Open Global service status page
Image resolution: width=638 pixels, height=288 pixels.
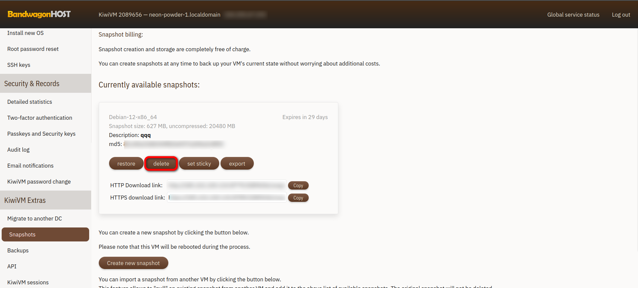pos(573,15)
